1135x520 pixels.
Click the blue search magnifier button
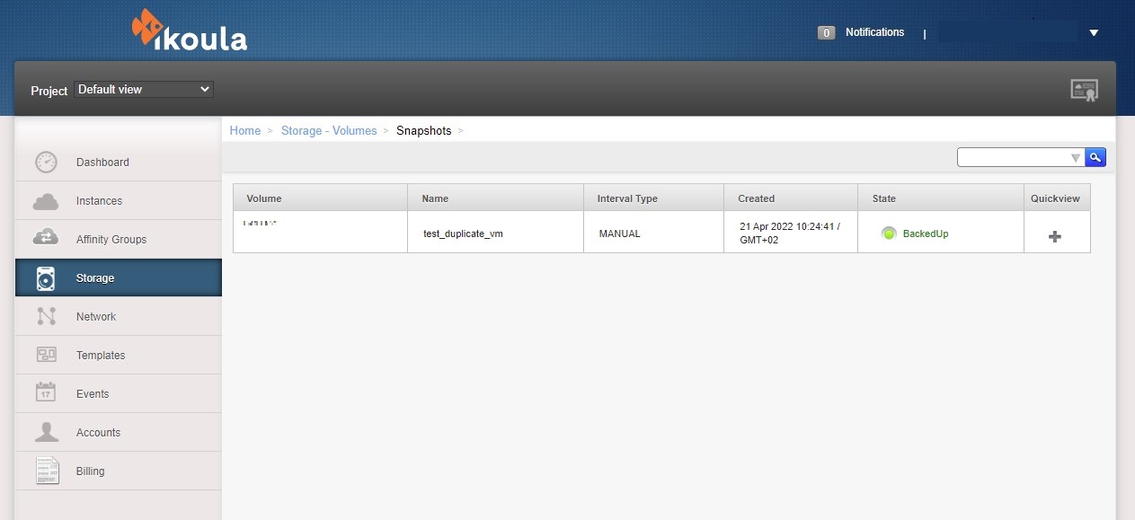1095,157
